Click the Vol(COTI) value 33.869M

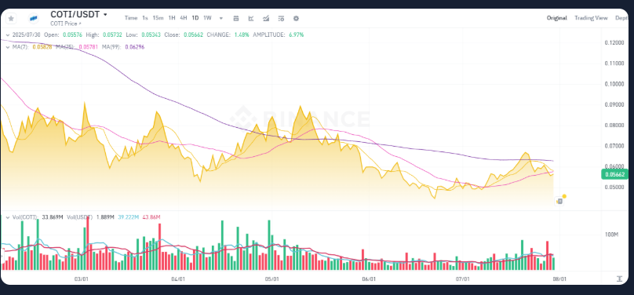[x=53, y=217]
